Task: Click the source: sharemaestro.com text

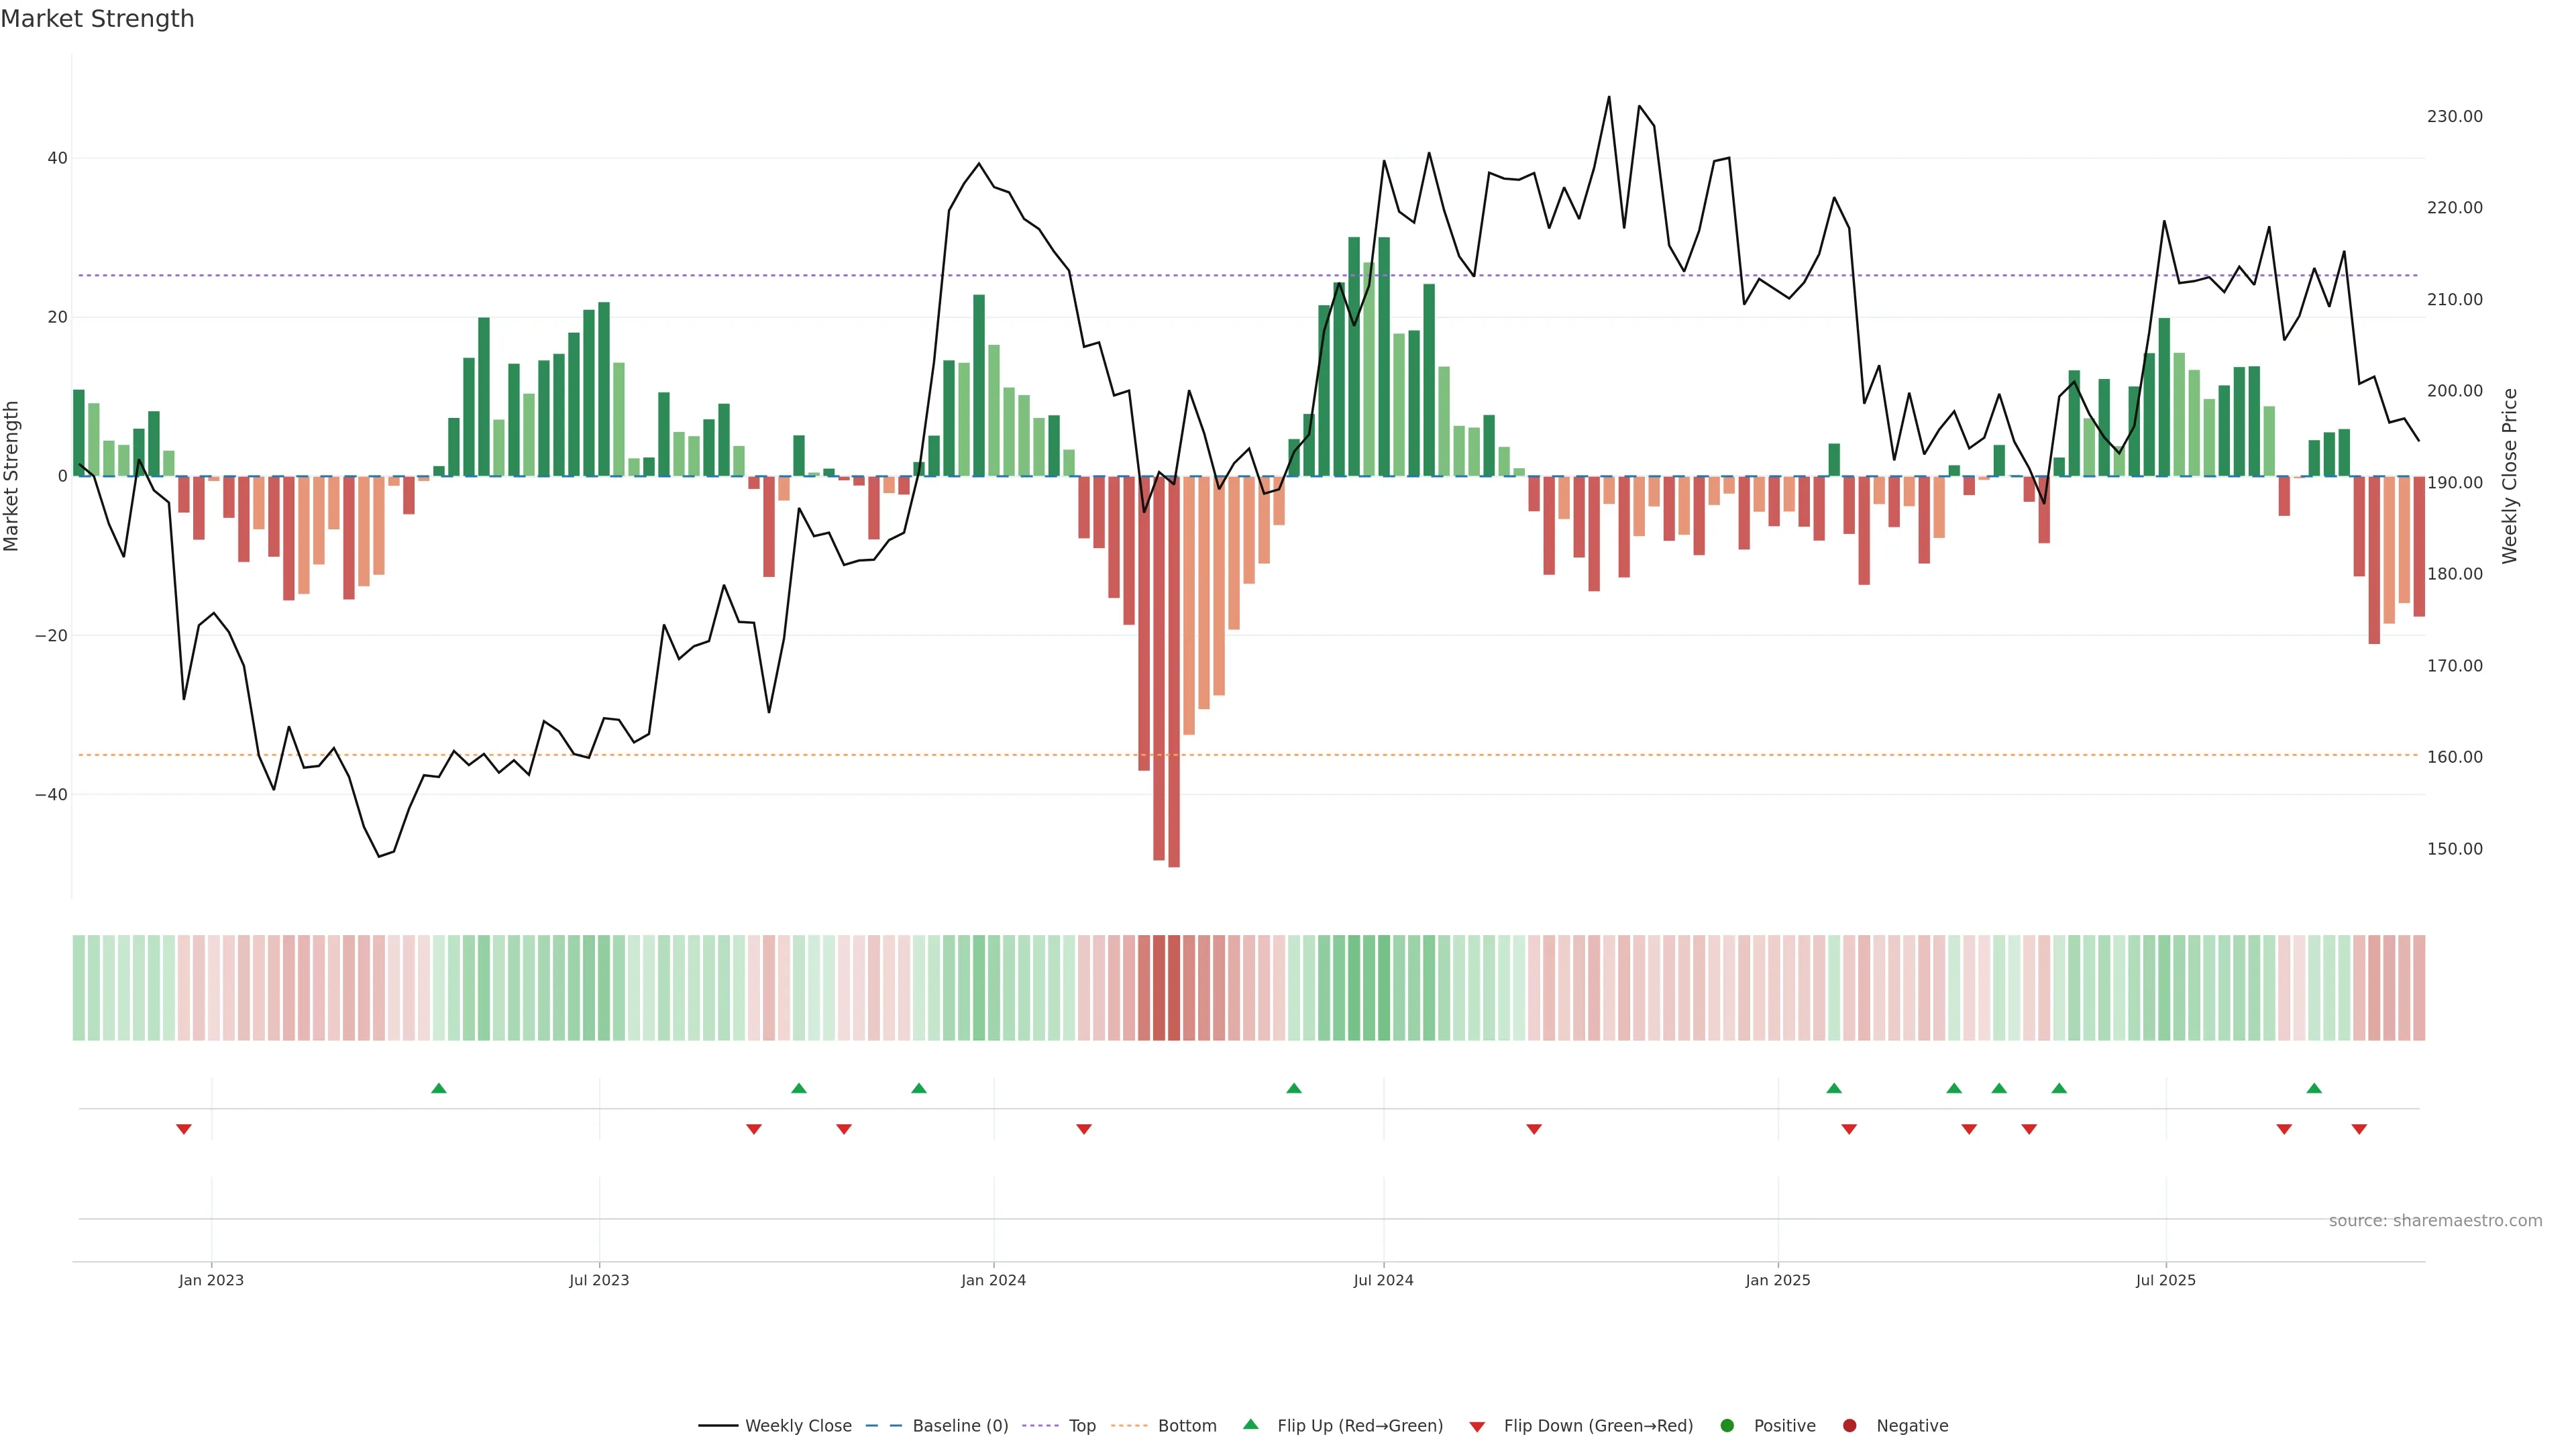Action: (2435, 1220)
